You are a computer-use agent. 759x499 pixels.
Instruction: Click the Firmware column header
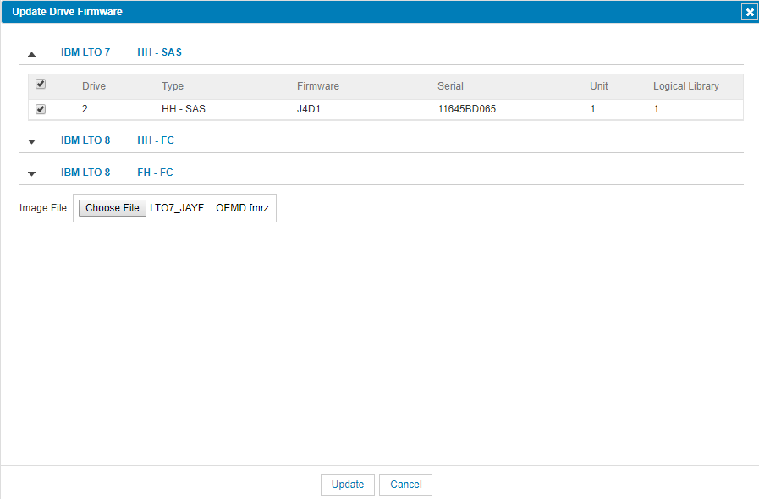click(318, 86)
